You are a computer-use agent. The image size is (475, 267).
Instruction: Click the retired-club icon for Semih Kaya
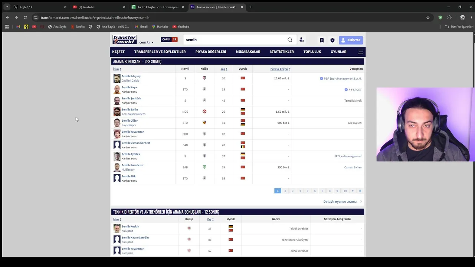(x=204, y=89)
